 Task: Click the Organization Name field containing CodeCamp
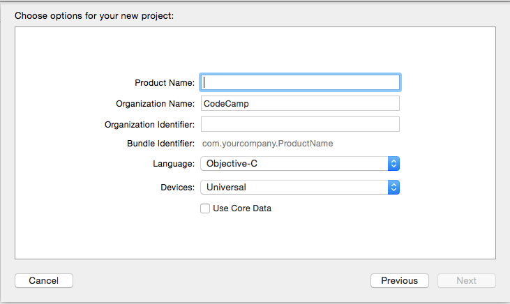[x=300, y=103]
